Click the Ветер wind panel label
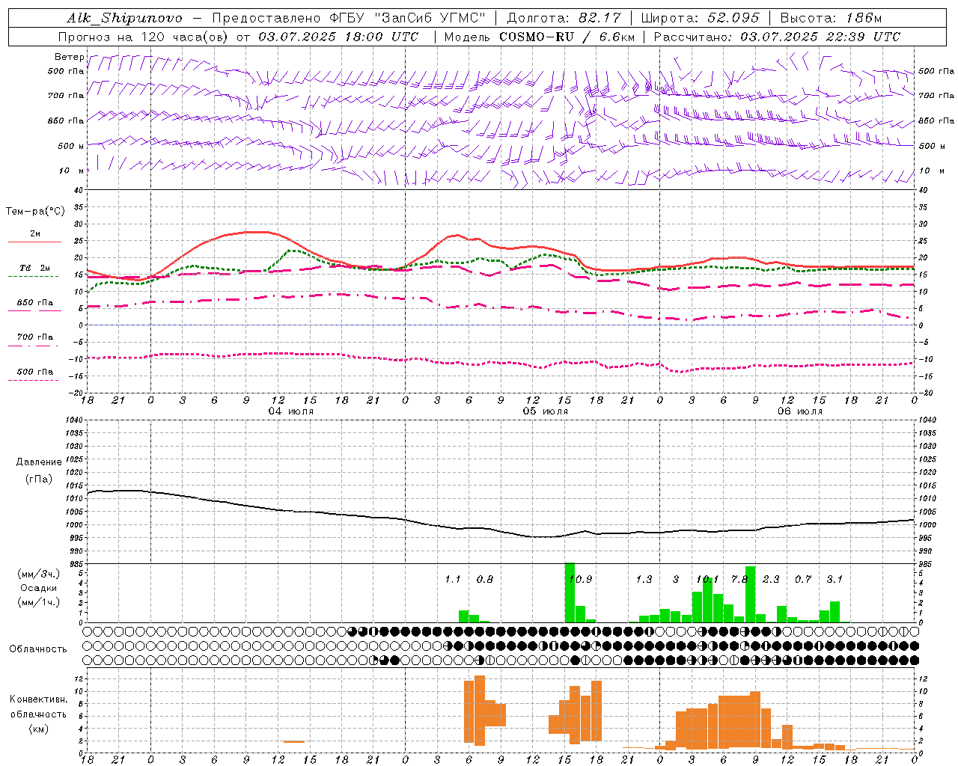This screenshot has height=766, width=958. click(70, 57)
